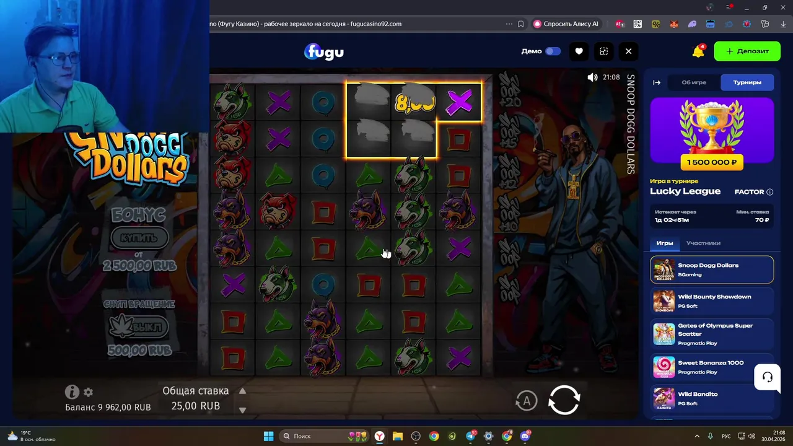Open the percent discount extension icon
Image resolution: width=793 pixels, height=446 pixels.
coord(655,24)
